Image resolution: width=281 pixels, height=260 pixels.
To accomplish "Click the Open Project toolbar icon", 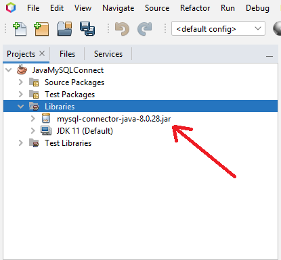I will pos(64,29).
